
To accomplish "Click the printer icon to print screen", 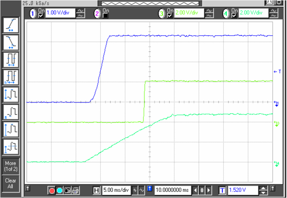I will click(75, 191).
